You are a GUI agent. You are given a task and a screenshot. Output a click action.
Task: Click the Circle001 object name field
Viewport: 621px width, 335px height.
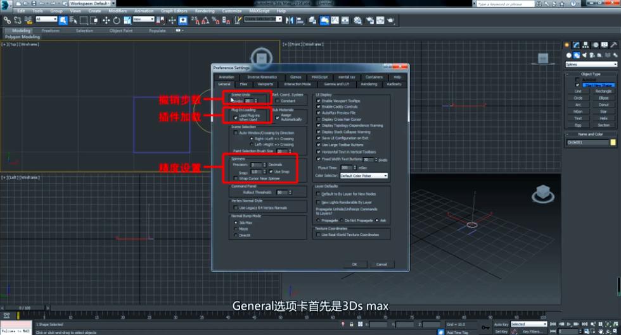tap(588, 142)
